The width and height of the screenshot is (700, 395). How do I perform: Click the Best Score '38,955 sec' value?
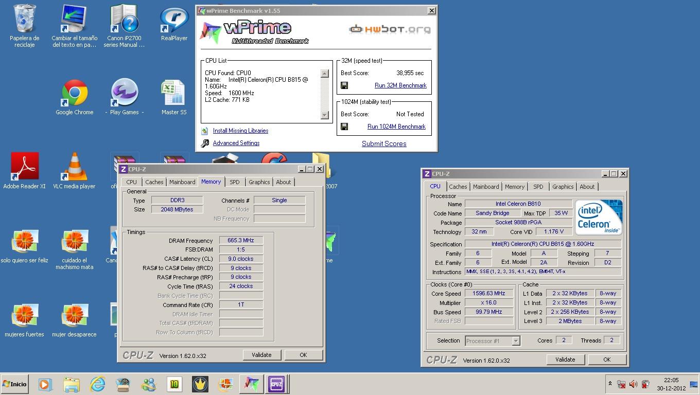(410, 73)
